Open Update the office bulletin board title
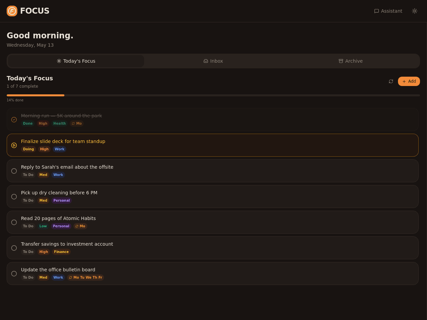This screenshot has width=427, height=320. click(58, 270)
